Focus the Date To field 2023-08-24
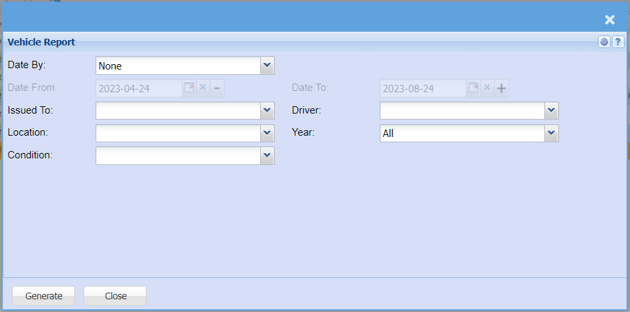This screenshot has height=312, width=630. pyautogui.click(x=423, y=88)
